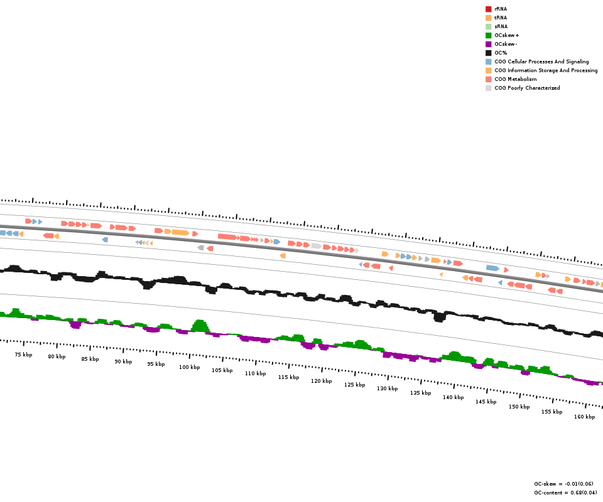The height and width of the screenshot is (502, 603).
Task: Click the large blue gene arrow near 145 kbp
Action: [x=492, y=268]
